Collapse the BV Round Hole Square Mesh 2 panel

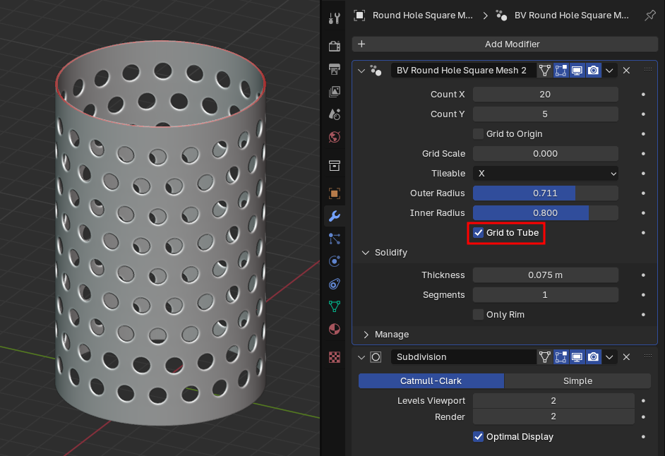click(x=361, y=71)
